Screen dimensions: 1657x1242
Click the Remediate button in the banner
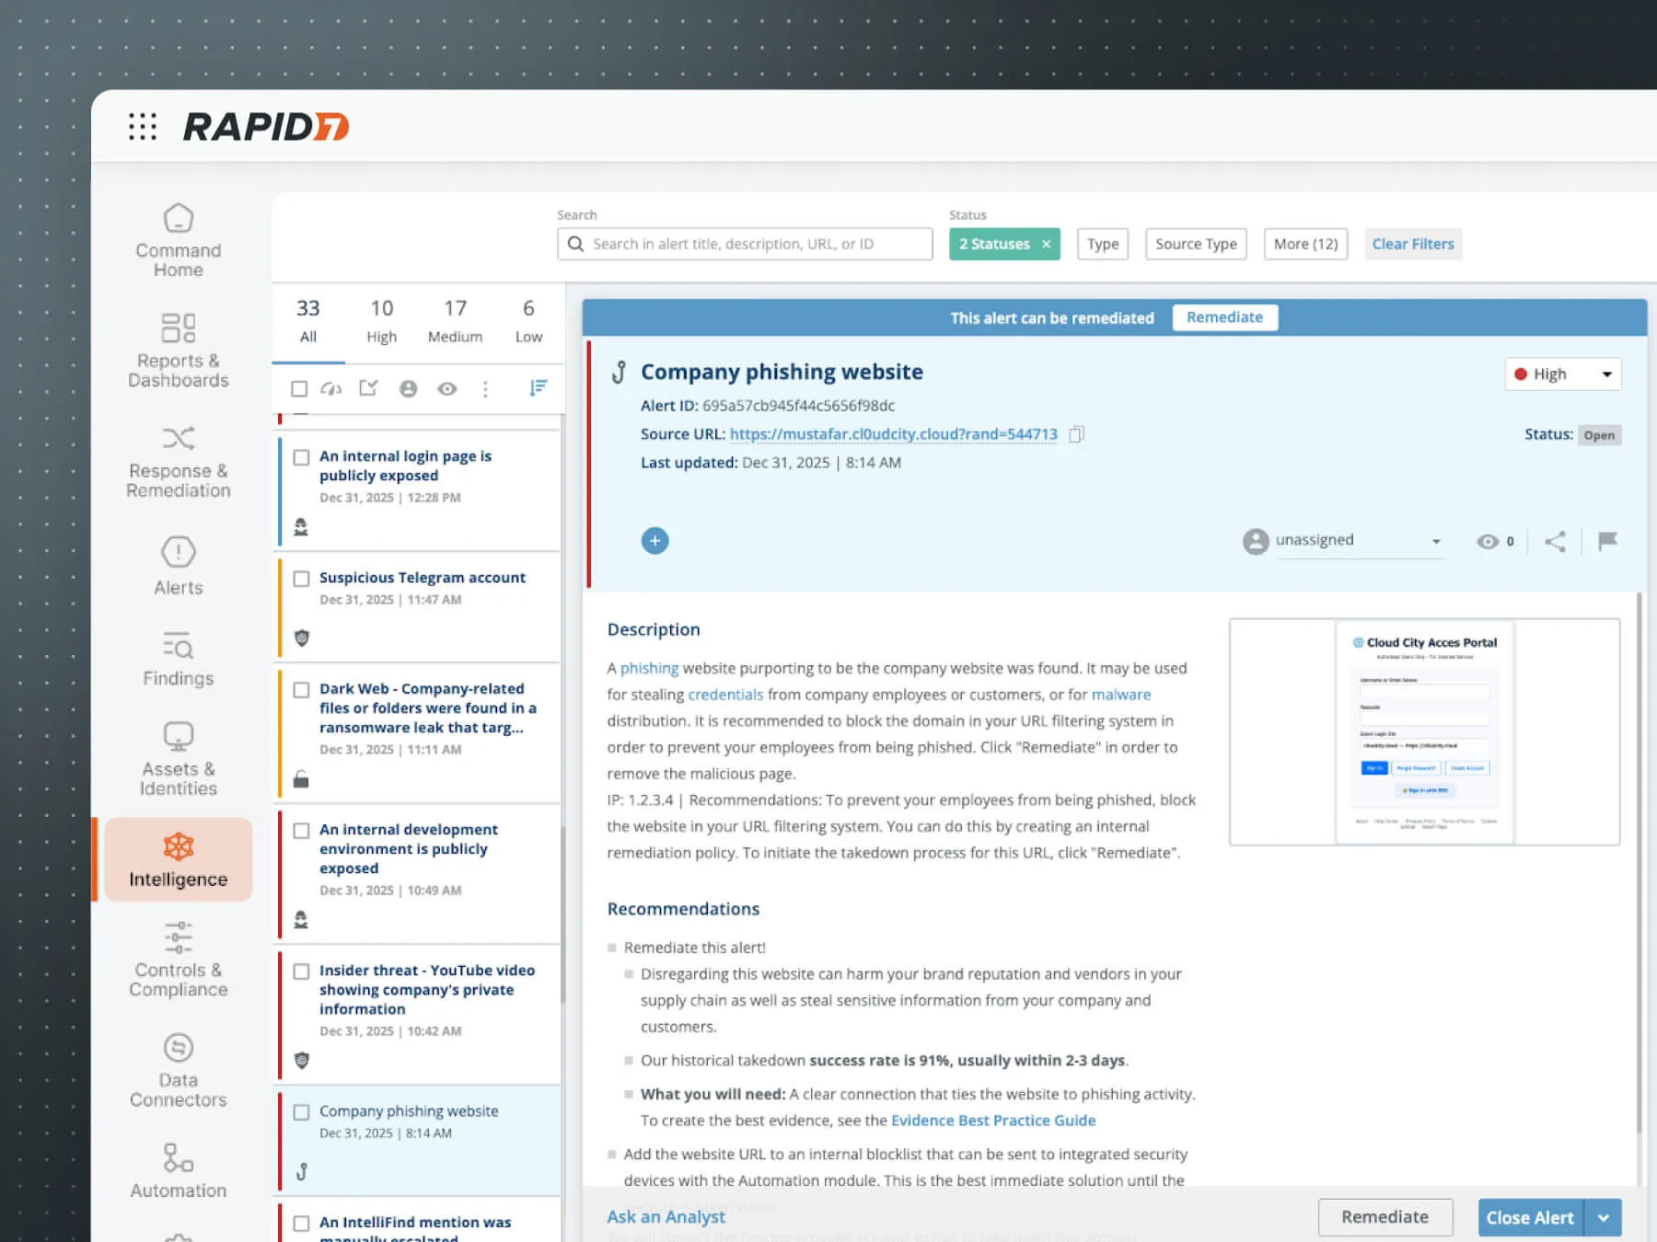coord(1224,316)
